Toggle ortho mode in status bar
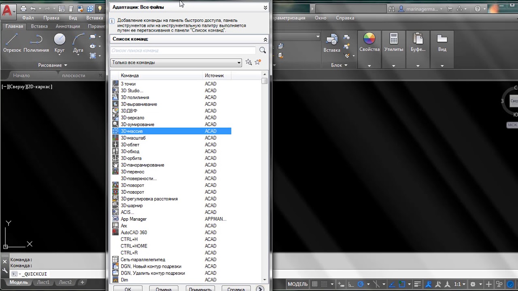Image resolution: width=518 pixels, height=291 pixels. [x=350, y=284]
